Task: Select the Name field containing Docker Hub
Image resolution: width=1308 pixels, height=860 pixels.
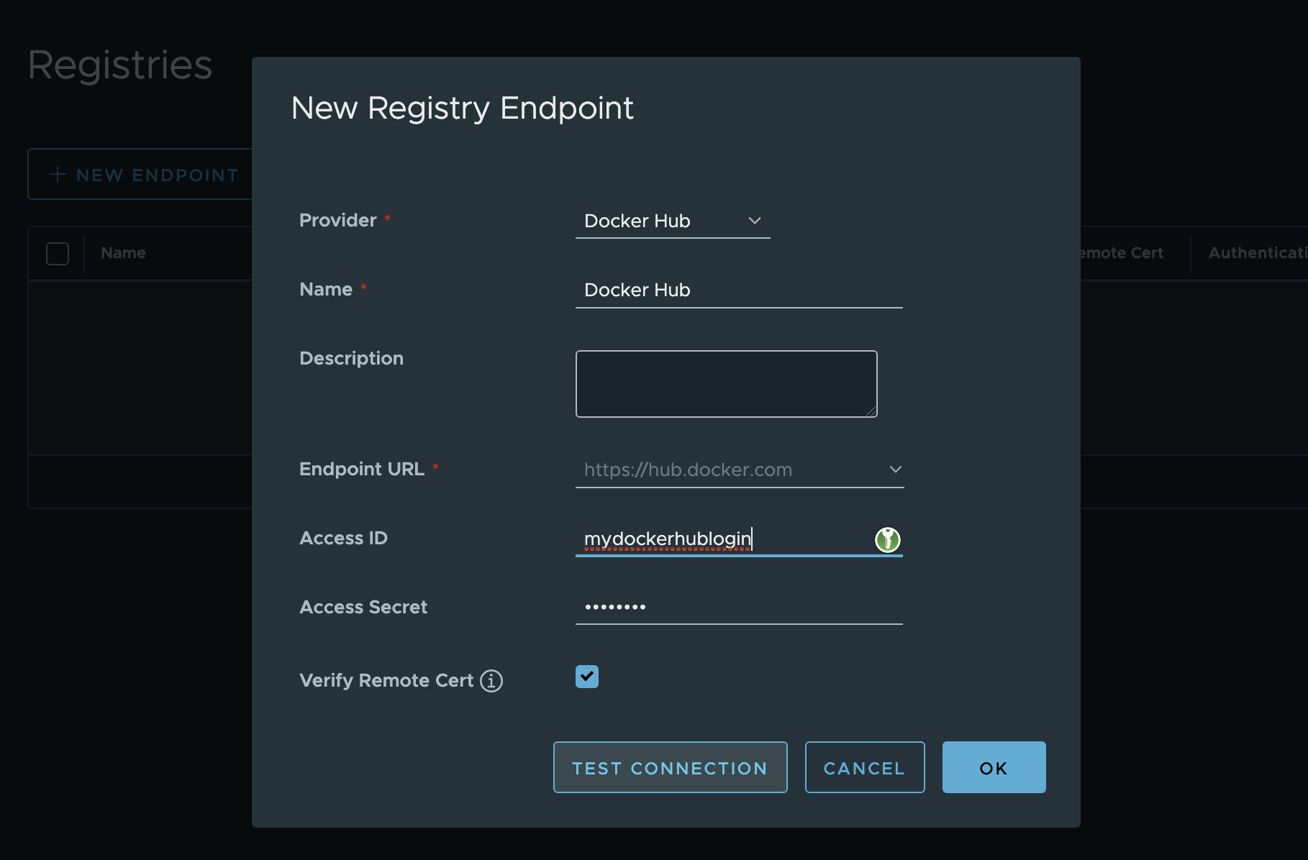Action: click(x=739, y=290)
